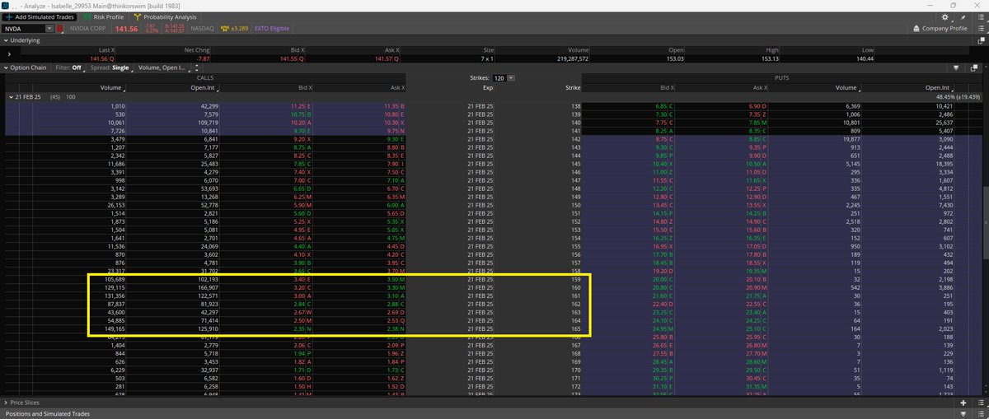The width and height of the screenshot is (989, 419).
Task: Open the Company Profile button
Action: click(940, 28)
